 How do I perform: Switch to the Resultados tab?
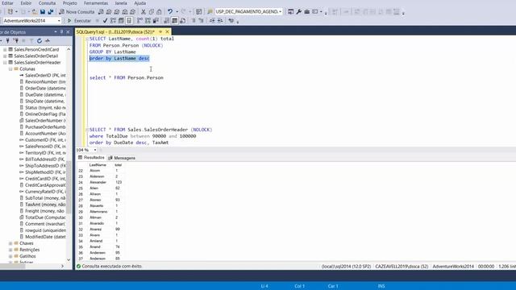click(x=91, y=158)
